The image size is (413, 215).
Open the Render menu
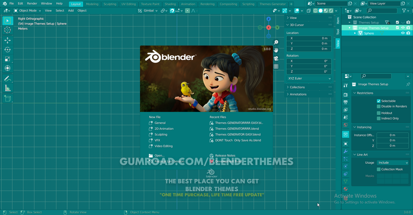click(x=32, y=3)
